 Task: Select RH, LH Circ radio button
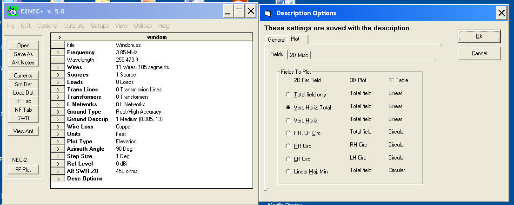pos(288,133)
